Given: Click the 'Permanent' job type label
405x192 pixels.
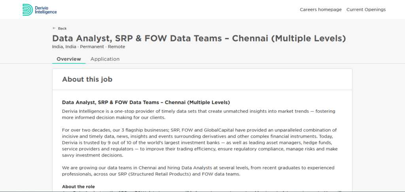Looking at the screenshot, I should [x=92, y=47].
